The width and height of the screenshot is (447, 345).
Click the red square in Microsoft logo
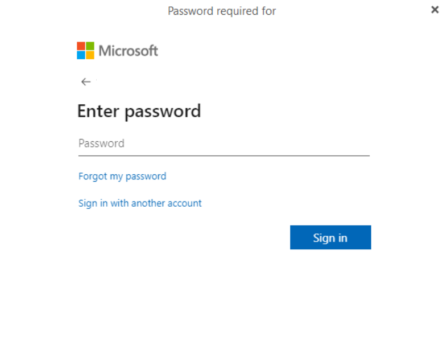[81, 46]
